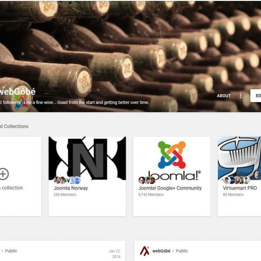Click the 256 Members text
The height and width of the screenshot is (261, 261).
65,194
